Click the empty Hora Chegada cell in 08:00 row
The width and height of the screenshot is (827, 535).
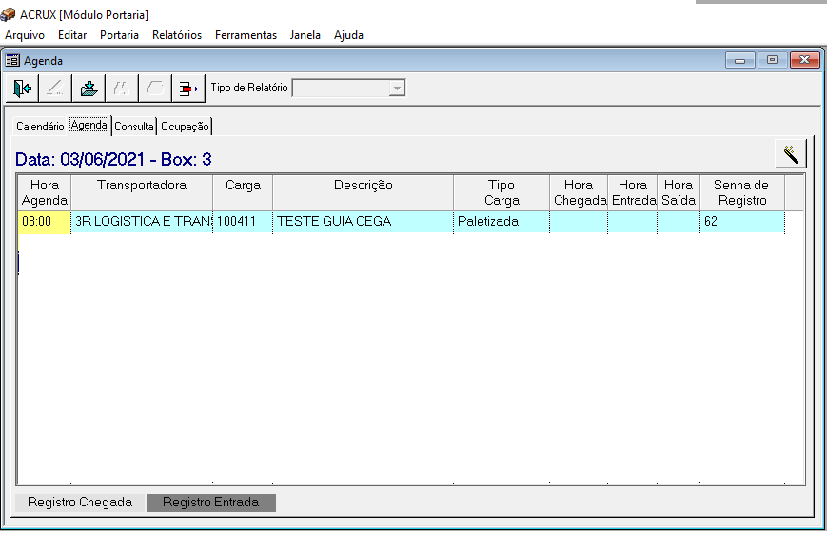[x=579, y=222]
